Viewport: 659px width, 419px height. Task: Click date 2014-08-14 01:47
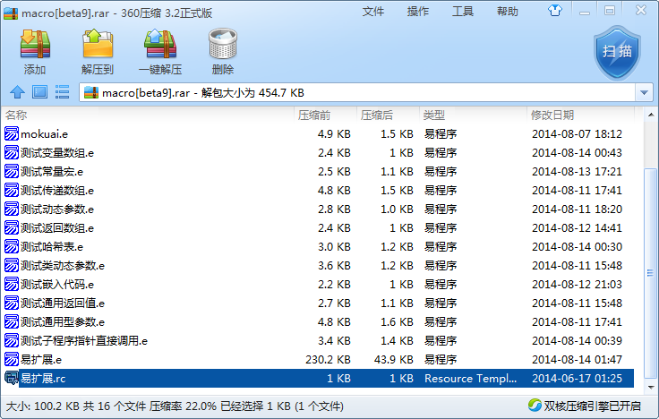(x=577, y=360)
